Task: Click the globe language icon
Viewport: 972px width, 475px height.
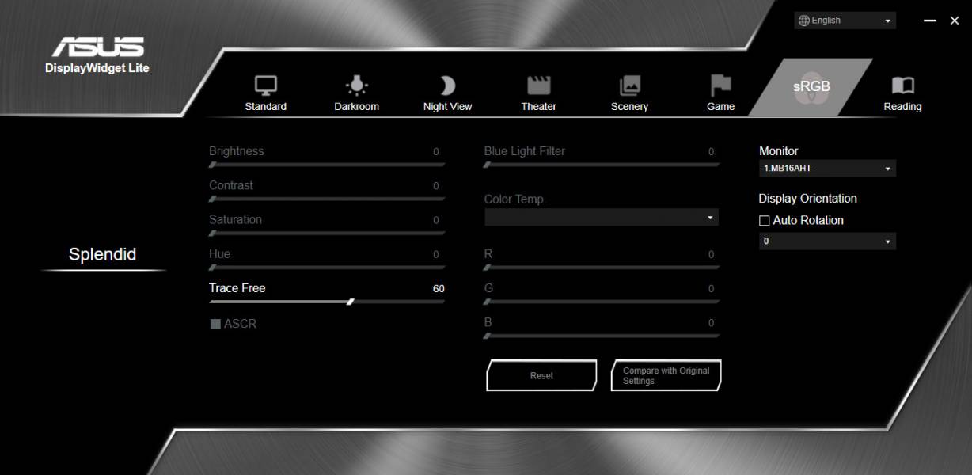Action: coord(804,21)
